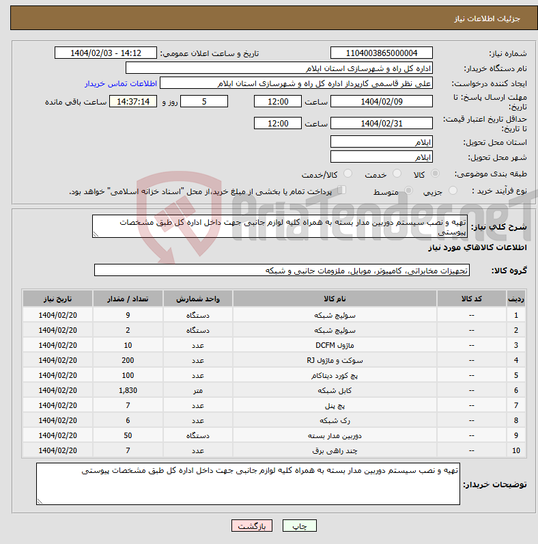
Task: Click the نام کالا column header
Action: tap(335, 299)
